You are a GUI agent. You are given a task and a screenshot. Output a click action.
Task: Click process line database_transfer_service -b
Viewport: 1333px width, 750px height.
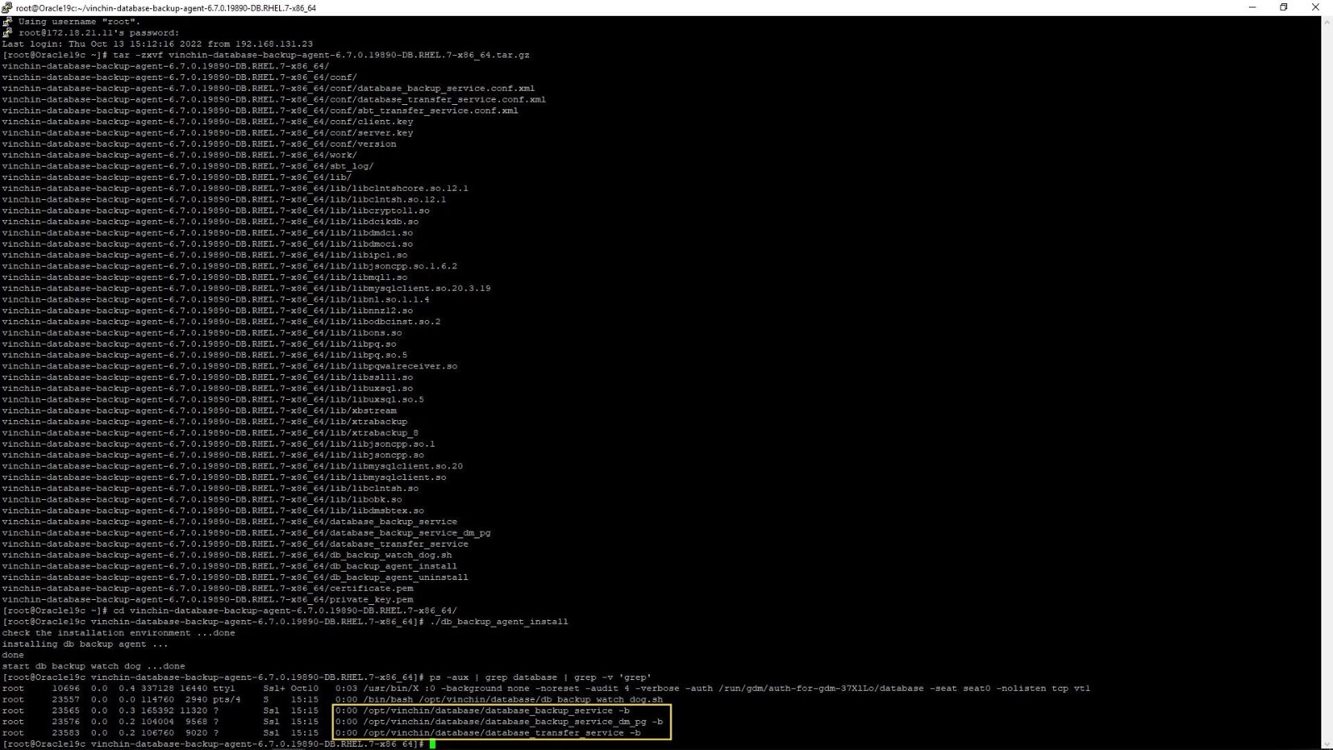(321, 732)
